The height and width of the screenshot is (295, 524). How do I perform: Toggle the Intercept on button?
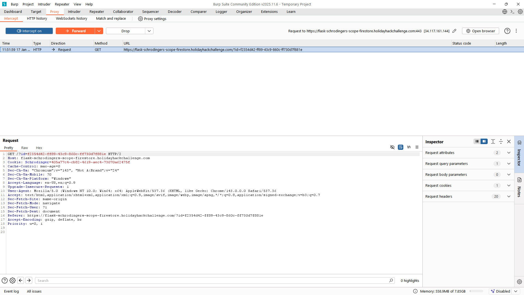(x=29, y=31)
